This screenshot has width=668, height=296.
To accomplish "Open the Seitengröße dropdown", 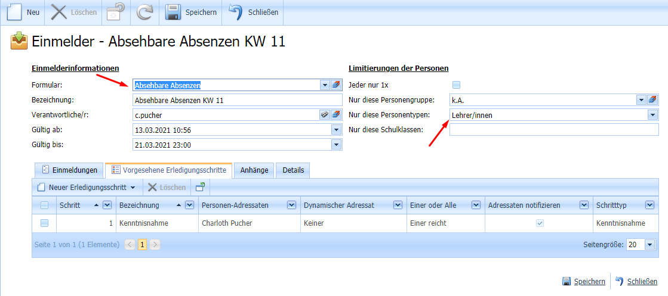I will [x=649, y=245].
